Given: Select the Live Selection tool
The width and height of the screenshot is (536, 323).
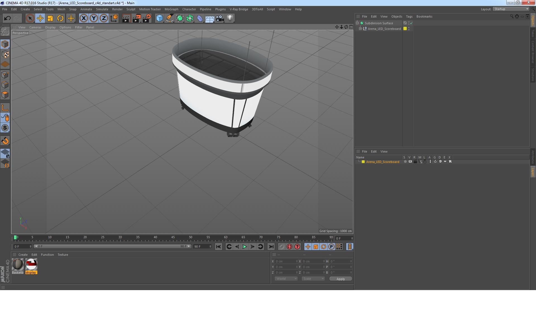Looking at the screenshot, I should click(x=30, y=18).
